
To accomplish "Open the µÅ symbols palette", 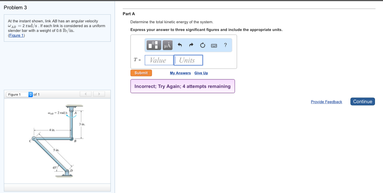I will tap(168, 45).
